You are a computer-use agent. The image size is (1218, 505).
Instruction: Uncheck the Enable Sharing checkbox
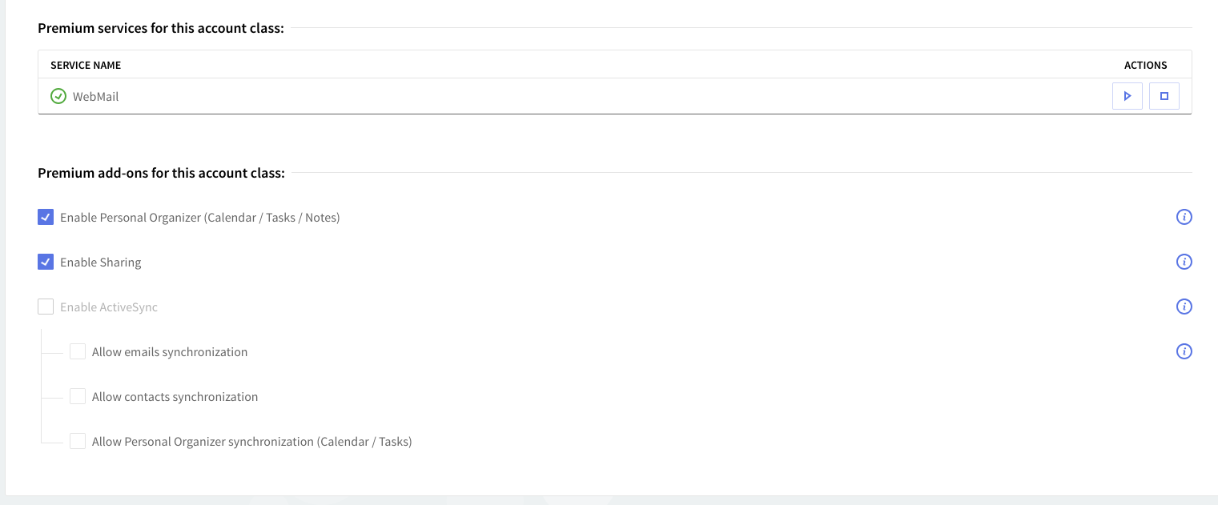pyautogui.click(x=46, y=262)
